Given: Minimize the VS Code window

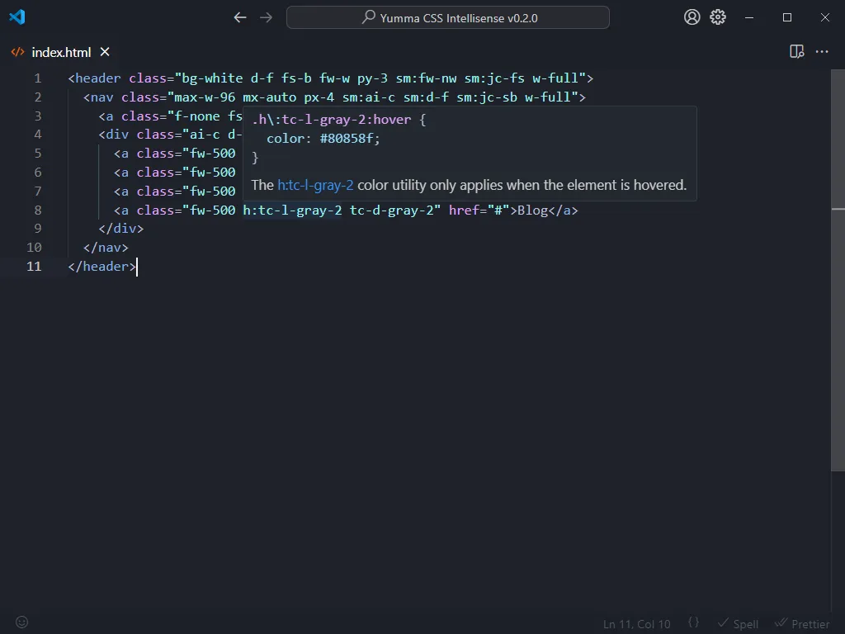Looking at the screenshot, I should [749, 18].
